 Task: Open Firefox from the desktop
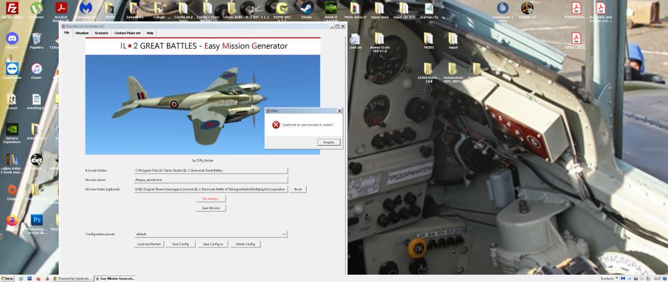click(x=11, y=220)
